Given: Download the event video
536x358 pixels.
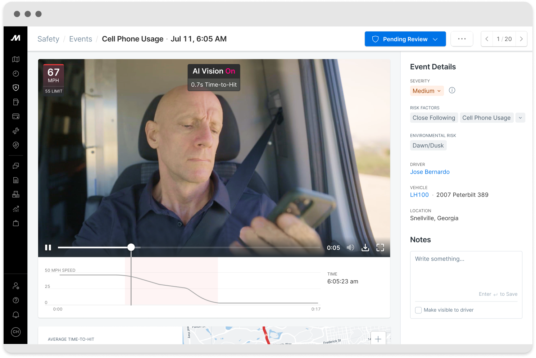Looking at the screenshot, I should [x=365, y=248].
